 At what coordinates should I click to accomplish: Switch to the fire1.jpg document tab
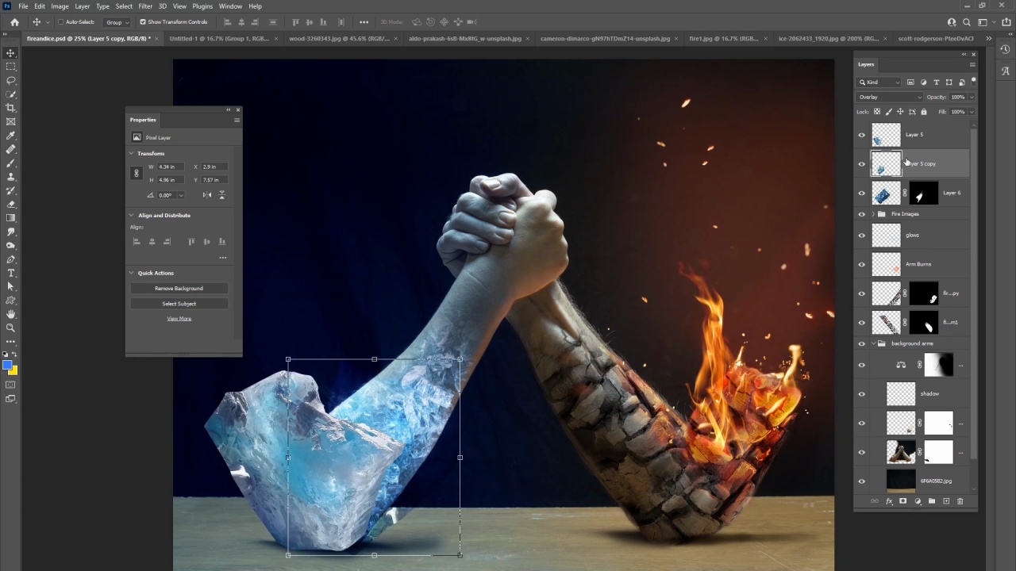[x=722, y=38]
